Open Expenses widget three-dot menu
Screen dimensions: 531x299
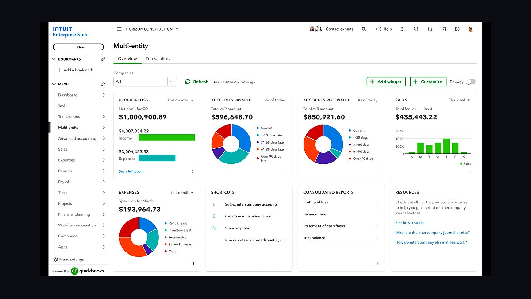pyautogui.click(x=193, y=263)
